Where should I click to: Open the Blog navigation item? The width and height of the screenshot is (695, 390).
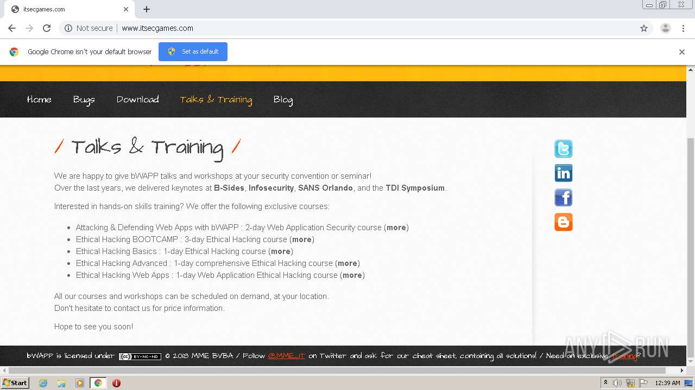[x=283, y=100]
